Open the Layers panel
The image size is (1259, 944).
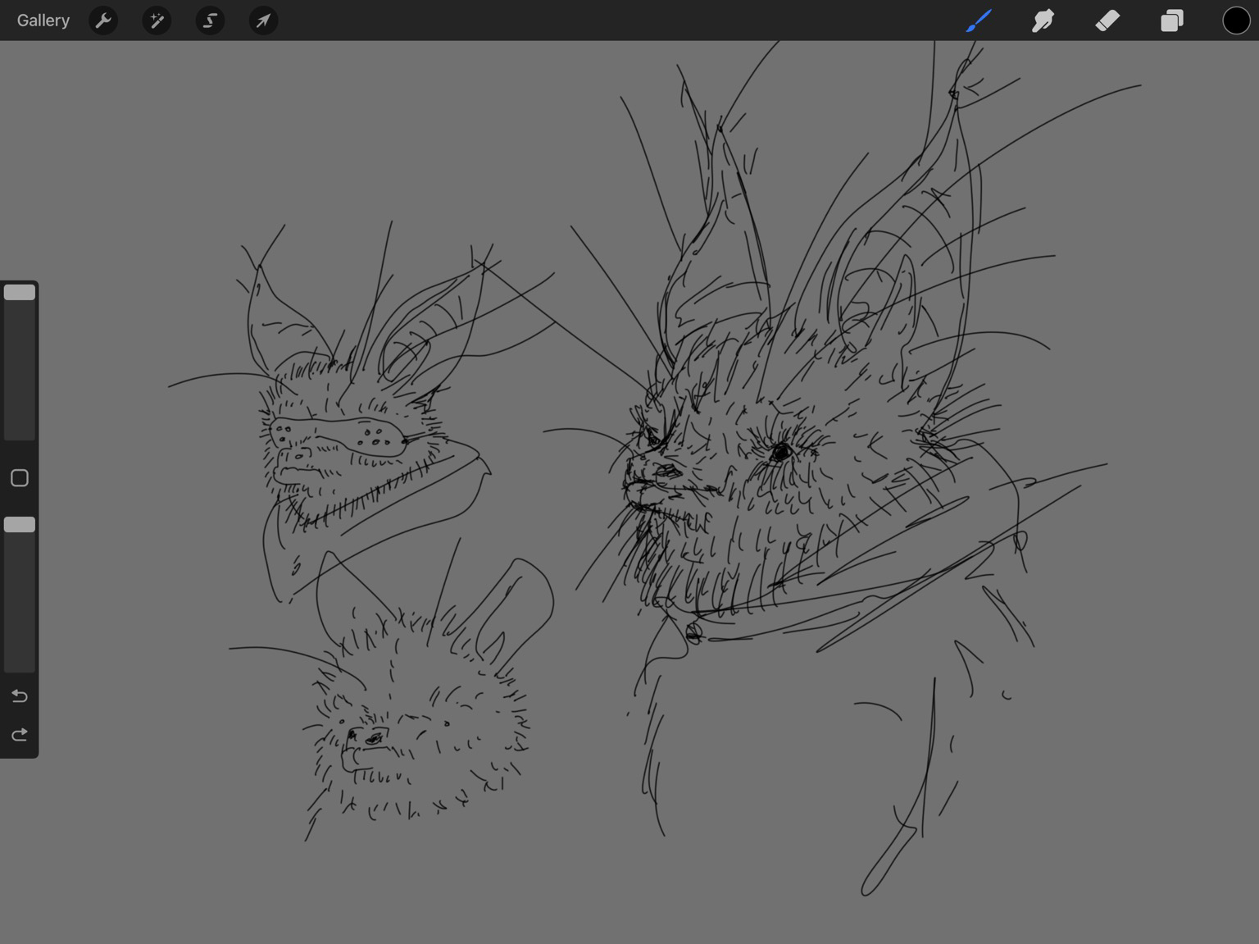coord(1172,21)
